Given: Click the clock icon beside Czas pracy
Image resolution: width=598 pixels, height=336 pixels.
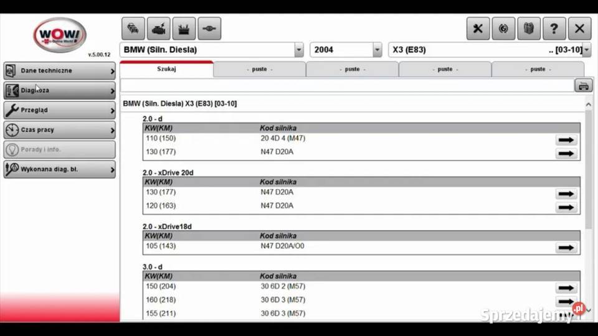Looking at the screenshot, I should (x=12, y=130).
